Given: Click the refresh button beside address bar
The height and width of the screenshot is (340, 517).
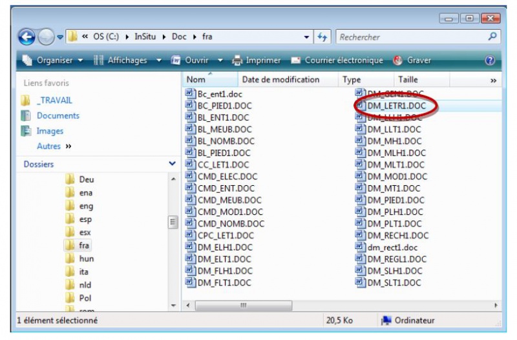Looking at the screenshot, I should click(322, 37).
